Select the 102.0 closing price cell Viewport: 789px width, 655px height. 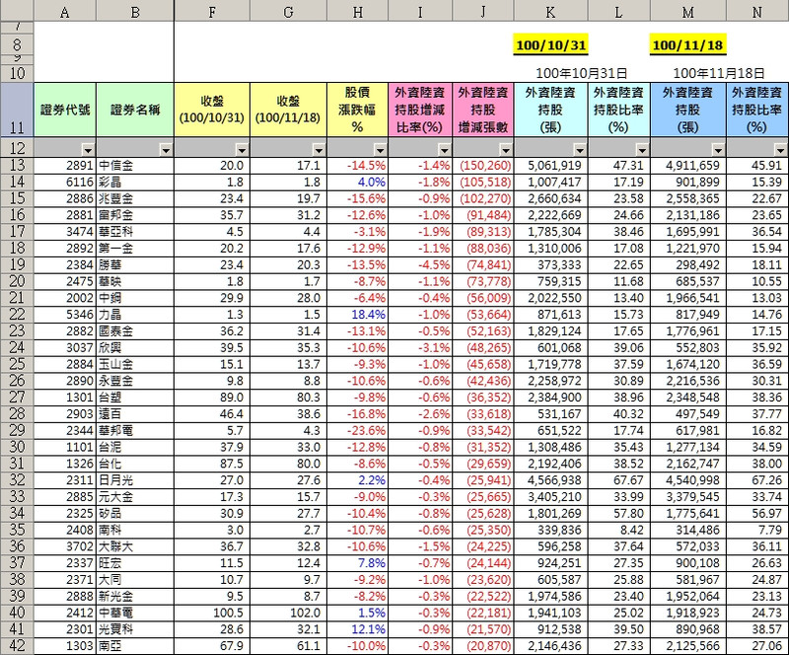(x=288, y=614)
